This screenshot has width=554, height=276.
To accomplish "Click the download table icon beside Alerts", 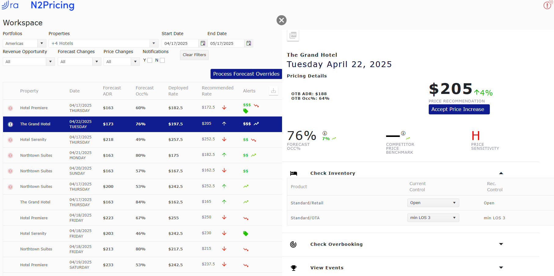I will point(273,91).
